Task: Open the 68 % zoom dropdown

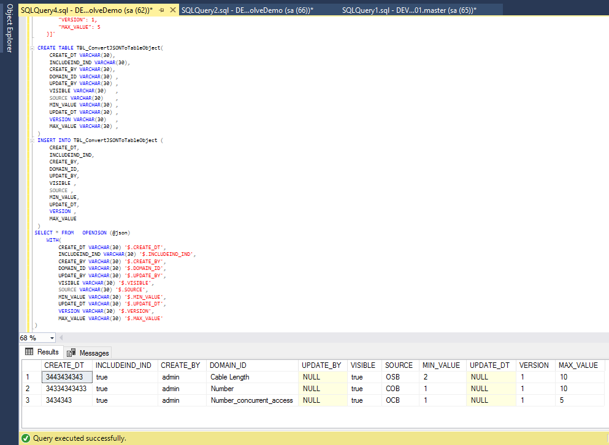Action: (52, 338)
